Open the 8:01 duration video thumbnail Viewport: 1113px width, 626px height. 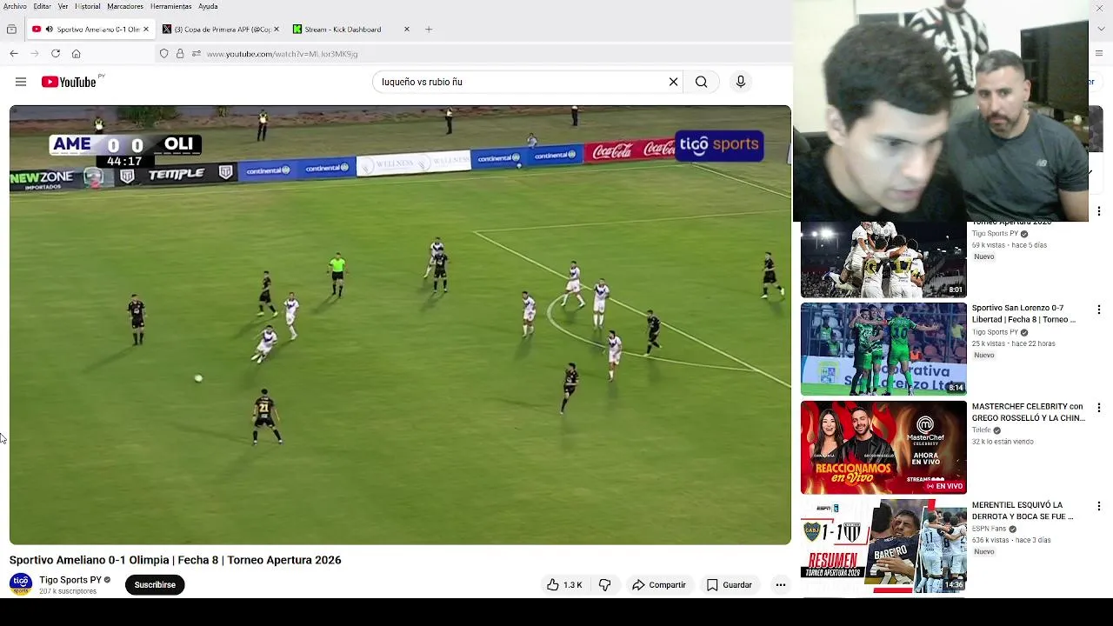pyautogui.click(x=883, y=259)
